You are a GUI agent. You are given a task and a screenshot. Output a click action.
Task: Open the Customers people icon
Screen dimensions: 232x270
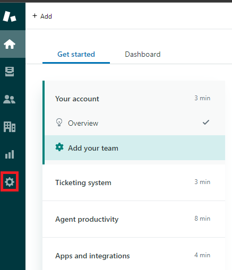[10, 99]
